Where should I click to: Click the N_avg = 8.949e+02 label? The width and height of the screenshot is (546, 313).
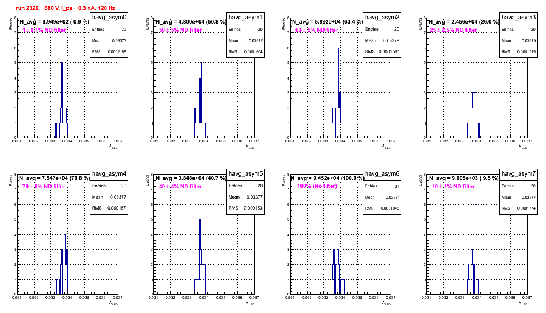(54, 22)
